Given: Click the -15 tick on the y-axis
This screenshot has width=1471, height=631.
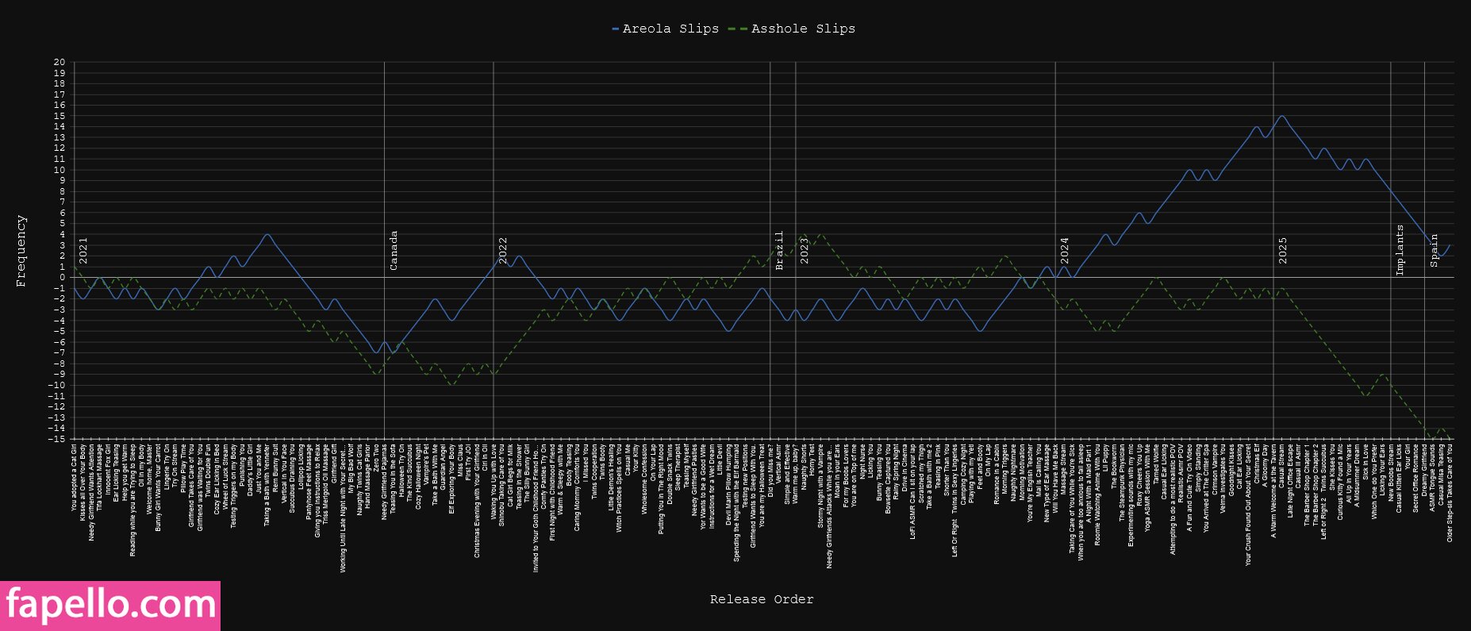Looking at the screenshot, I should (58, 439).
